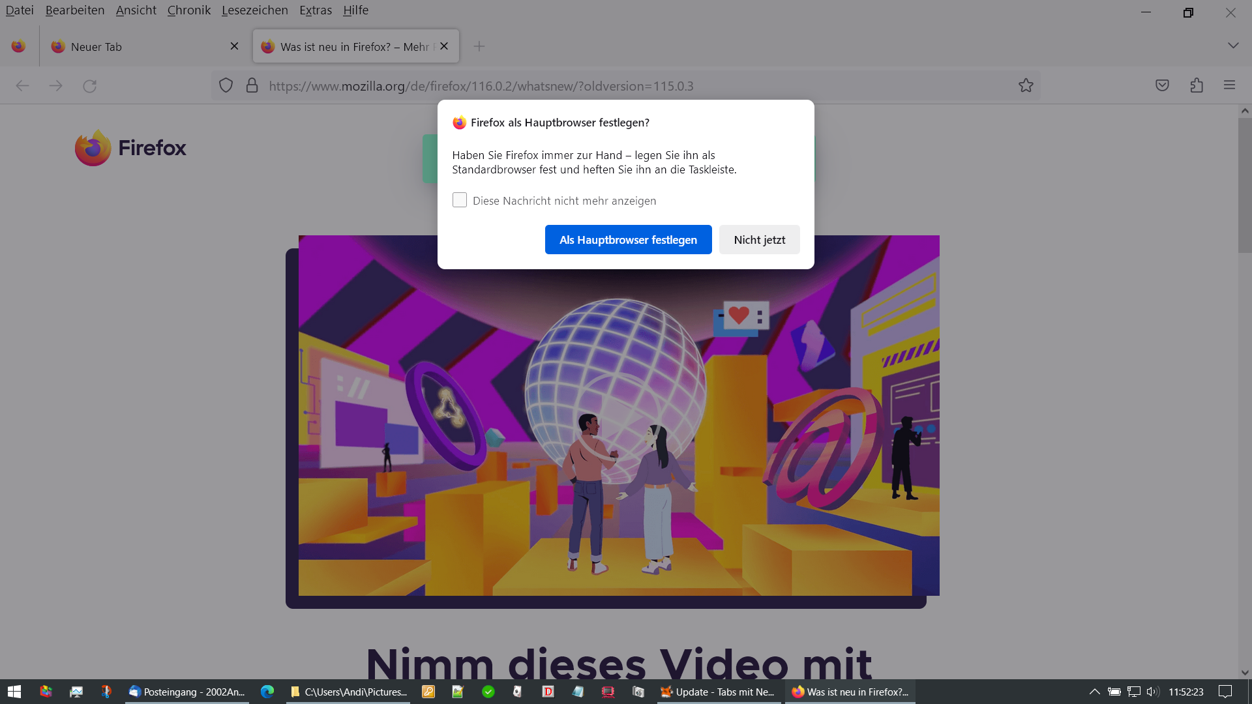
Task: Open Firefox View pinned icon
Action: 18,46
